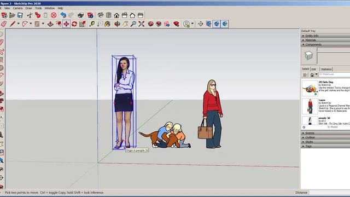
Task: Select the Zoom magnifier tool
Action: tap(133, 24)
